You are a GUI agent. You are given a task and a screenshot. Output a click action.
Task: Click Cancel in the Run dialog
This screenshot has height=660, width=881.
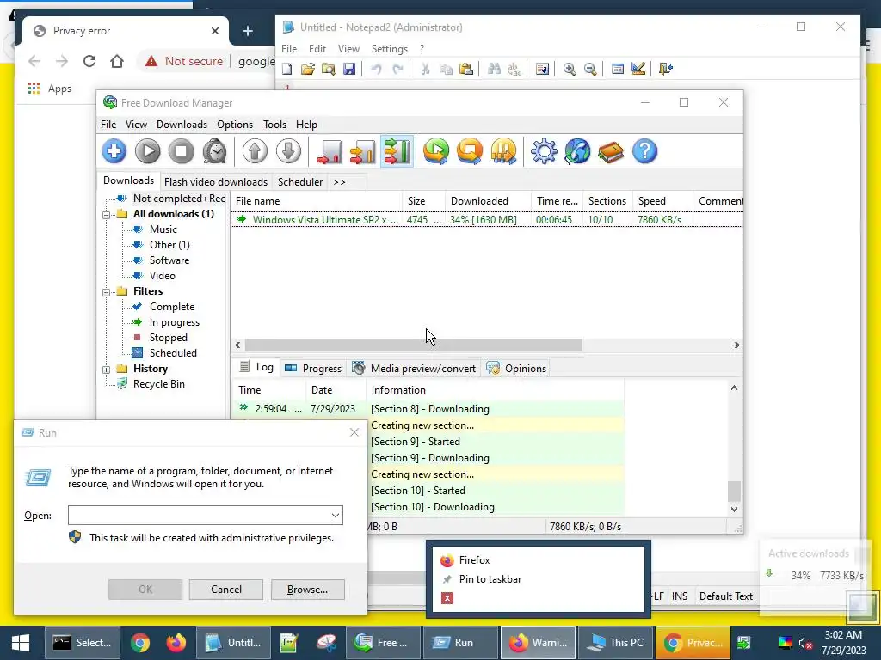[226, 590]
